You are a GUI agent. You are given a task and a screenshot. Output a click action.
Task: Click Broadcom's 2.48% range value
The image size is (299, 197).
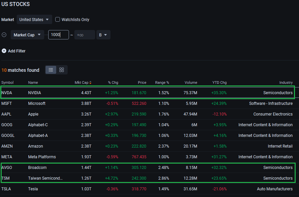tap(164, 168)
